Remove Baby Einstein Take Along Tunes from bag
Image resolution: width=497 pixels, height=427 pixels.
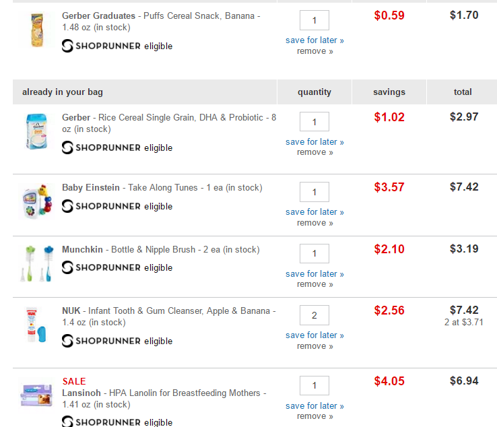coord(314,223)
